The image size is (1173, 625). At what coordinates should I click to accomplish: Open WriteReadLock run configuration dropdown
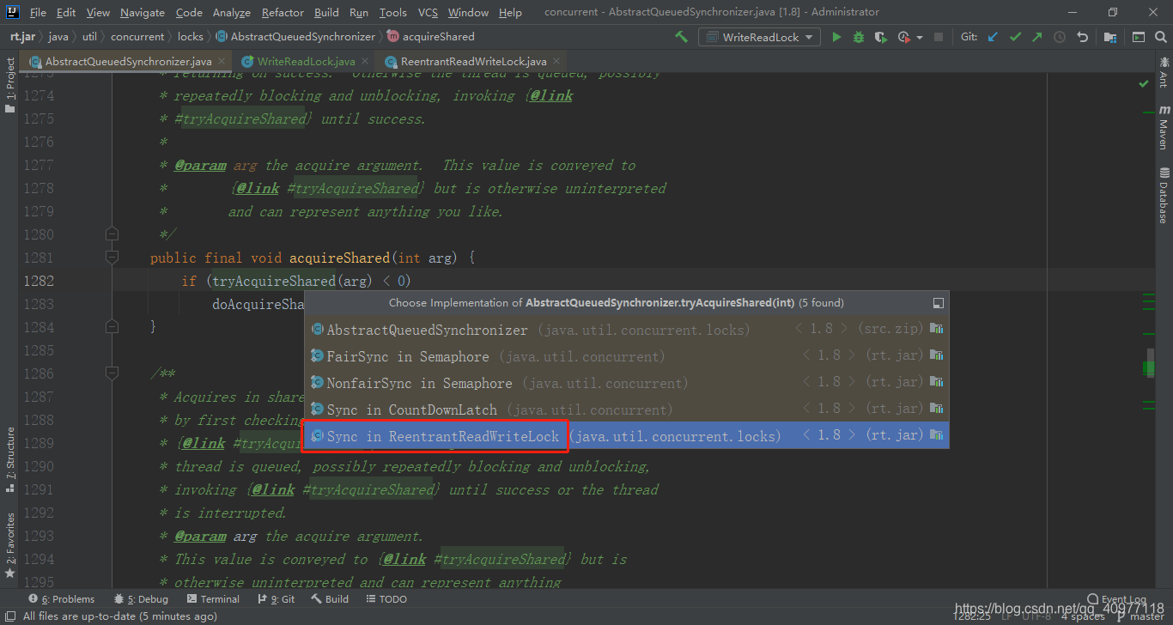[x=759, y=37]
